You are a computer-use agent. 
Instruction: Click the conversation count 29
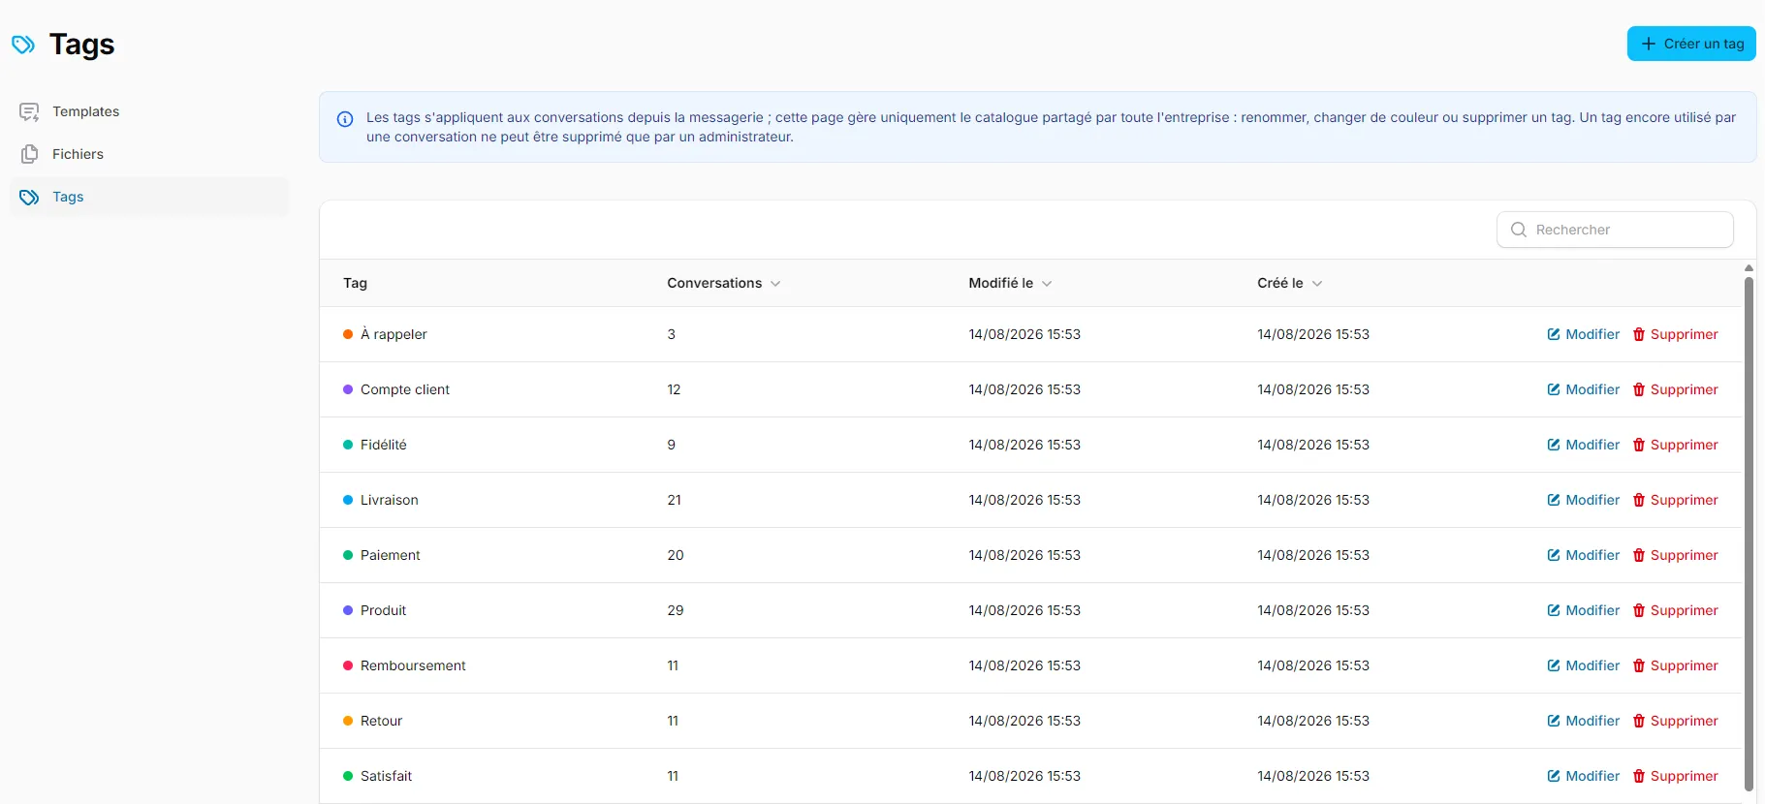click(676, 610)
